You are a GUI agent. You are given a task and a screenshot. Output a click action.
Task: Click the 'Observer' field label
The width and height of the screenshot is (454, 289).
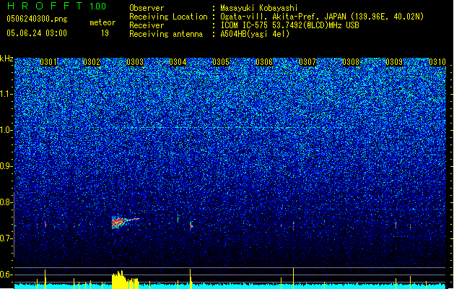[147, 8]
